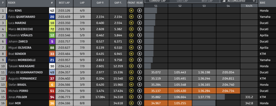Click Alex Rins rear tyre S icon
This screenshot has height=106, width=276.
[140, 10]
